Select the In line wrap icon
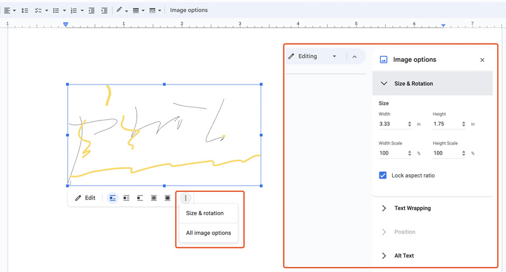 113,198
